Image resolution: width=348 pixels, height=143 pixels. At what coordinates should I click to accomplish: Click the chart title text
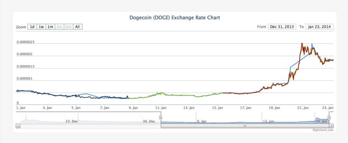coord(175,18)
